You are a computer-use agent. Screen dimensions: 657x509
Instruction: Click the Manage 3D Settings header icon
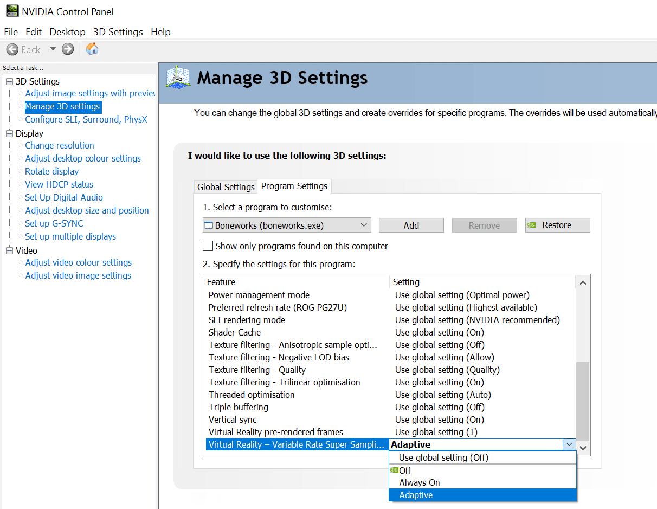coord(178,78)
